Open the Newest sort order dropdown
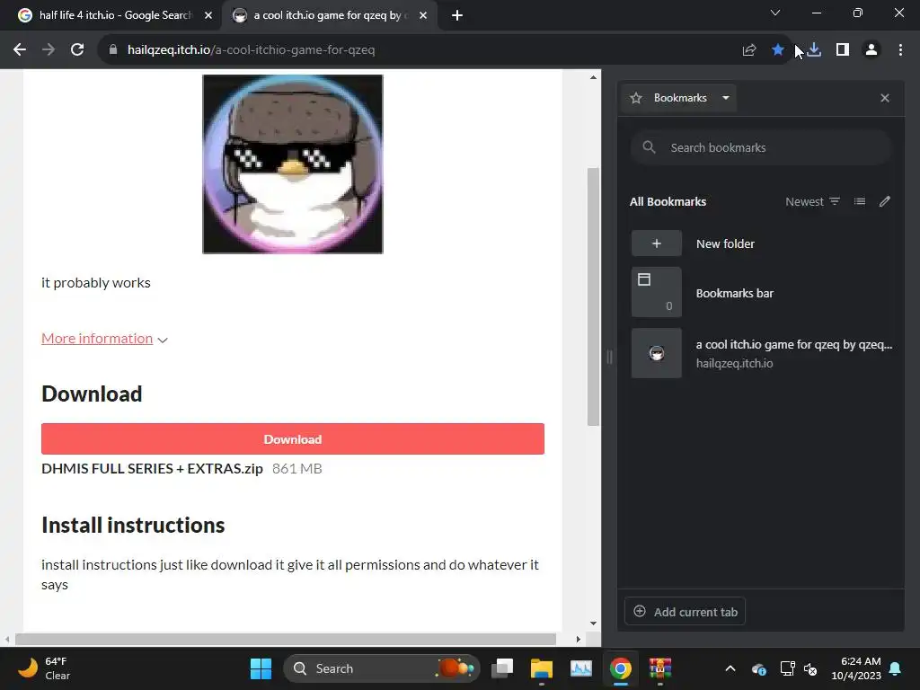 [812, 201]
